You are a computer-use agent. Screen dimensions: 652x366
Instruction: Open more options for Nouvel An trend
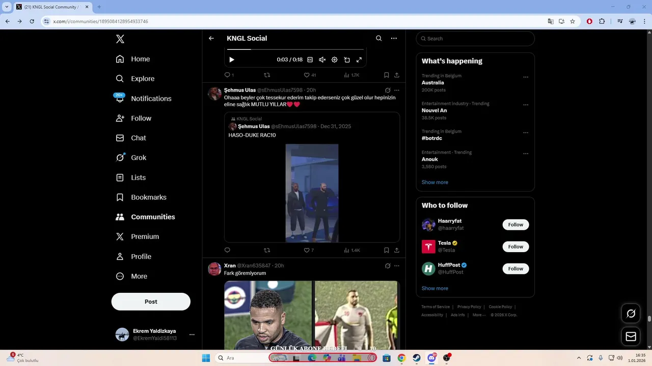[x=526, y=105]
